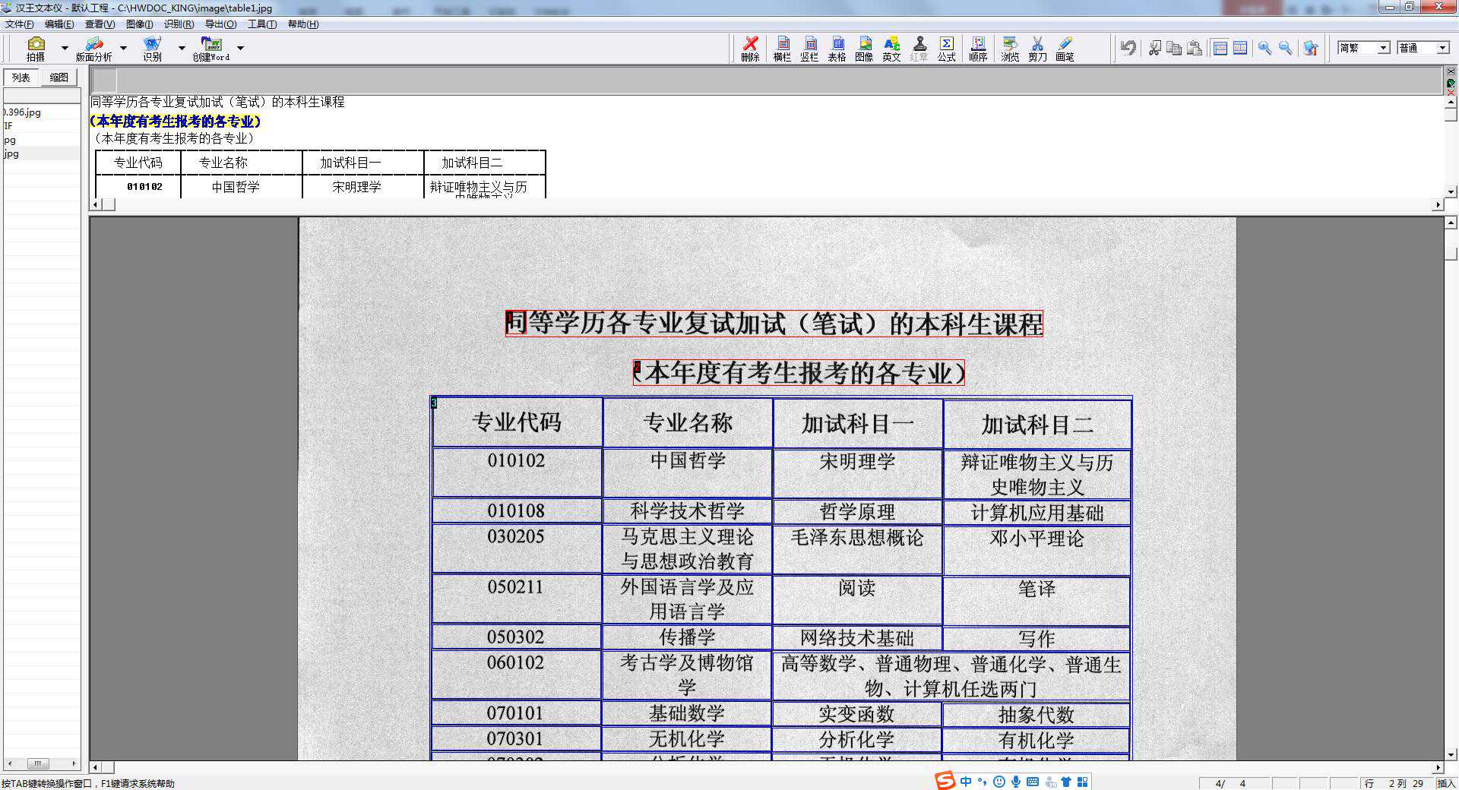Image resolution: width=1459 pixels, height=790 pixels.
Task: Select the 公式 formula region tool
Action: (x=946, y=48)
